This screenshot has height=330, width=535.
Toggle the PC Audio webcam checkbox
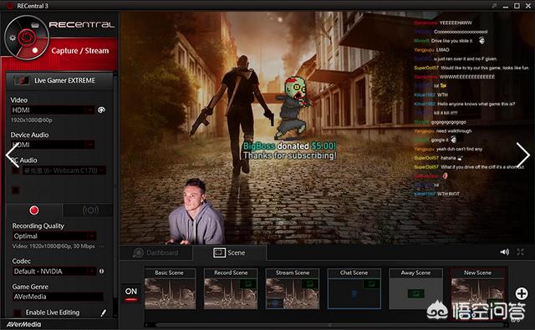(16, 170)
